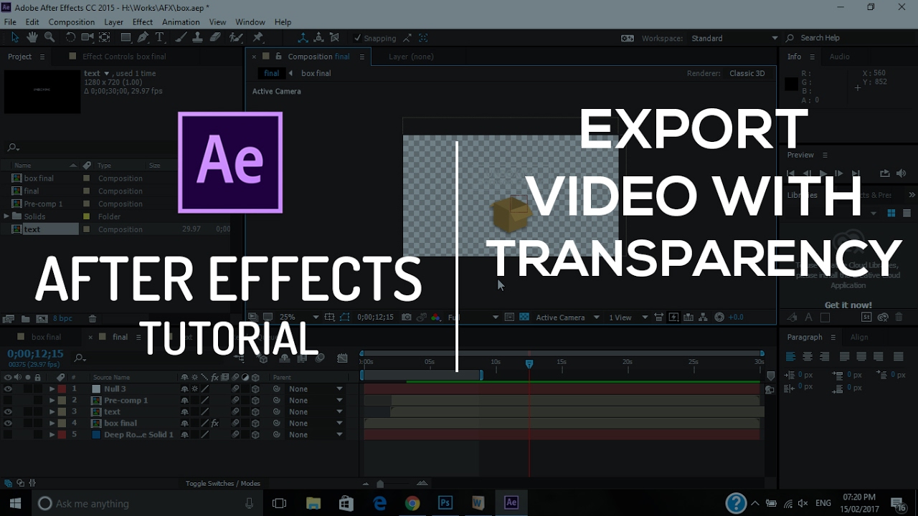Click the Get it now! link

[848, 305]
